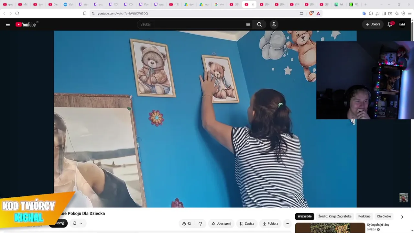Open the account avatar menu
The width and height of the screenshot is (414, 233).
click(402, 24)
